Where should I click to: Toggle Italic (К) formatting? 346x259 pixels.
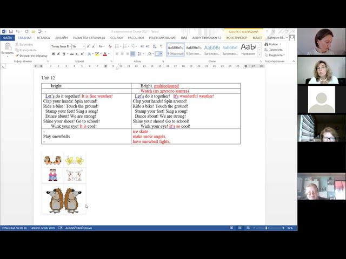(58, 54)
